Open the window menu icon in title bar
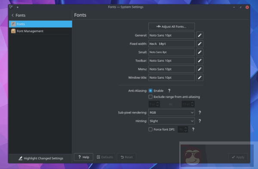The image size is (258, 169). 11,7
